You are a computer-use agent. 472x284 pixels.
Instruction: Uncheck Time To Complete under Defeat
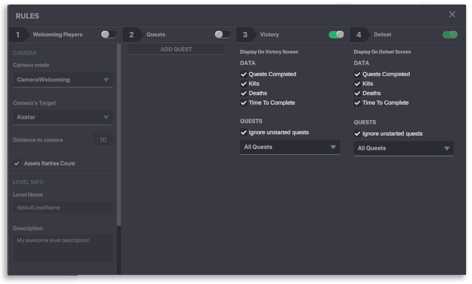pyautogui.click(x=357, y=103)
